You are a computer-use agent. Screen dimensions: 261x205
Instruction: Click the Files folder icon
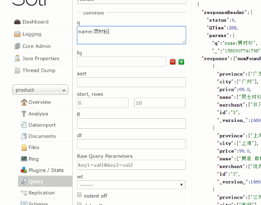[x=24, y=147]
